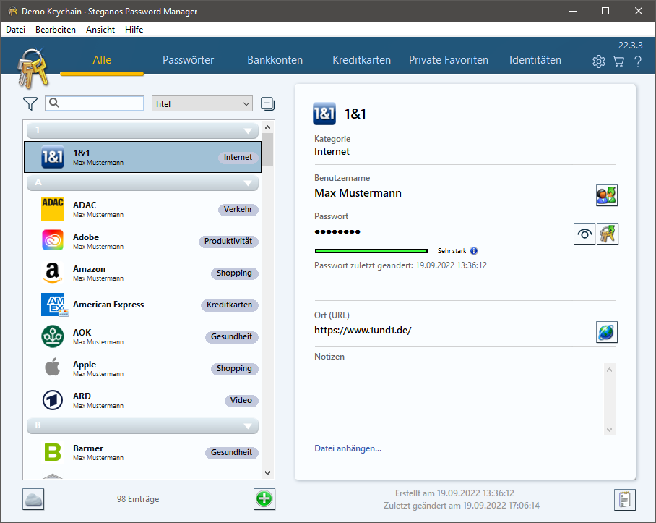656x523 pixels.
Task: Switch to the Kreditkarten tab
Action: point(361,60)
